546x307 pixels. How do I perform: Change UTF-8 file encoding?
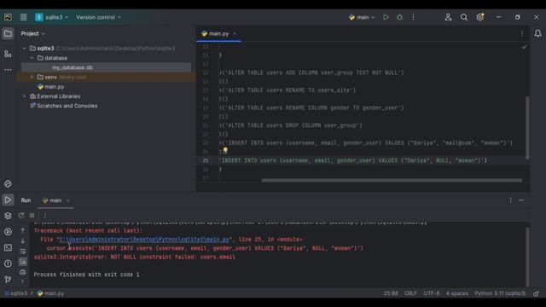click(432, 293)
